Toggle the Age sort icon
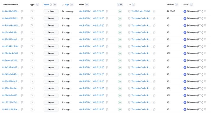211x113 pixels. pyautogui.click(x=63, y=5)
